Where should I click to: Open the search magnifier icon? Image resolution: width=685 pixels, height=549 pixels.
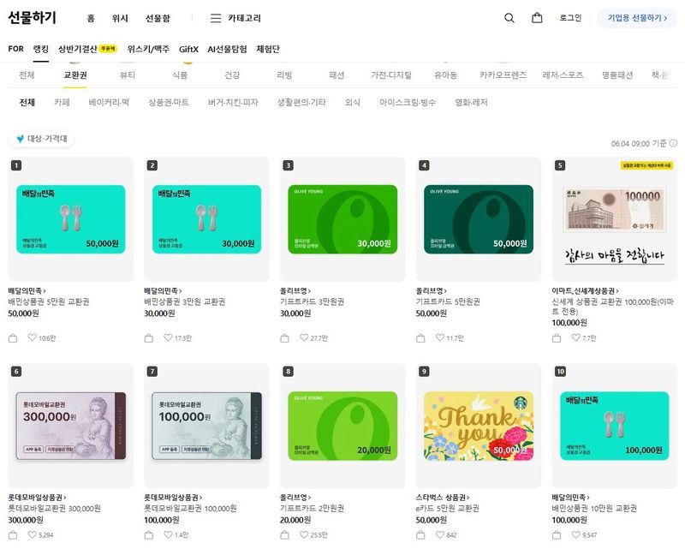(x=509, y=18)
